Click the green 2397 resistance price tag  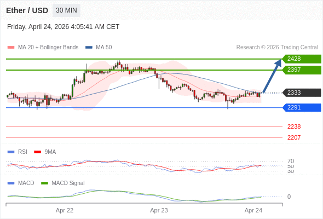pos(302,70)
